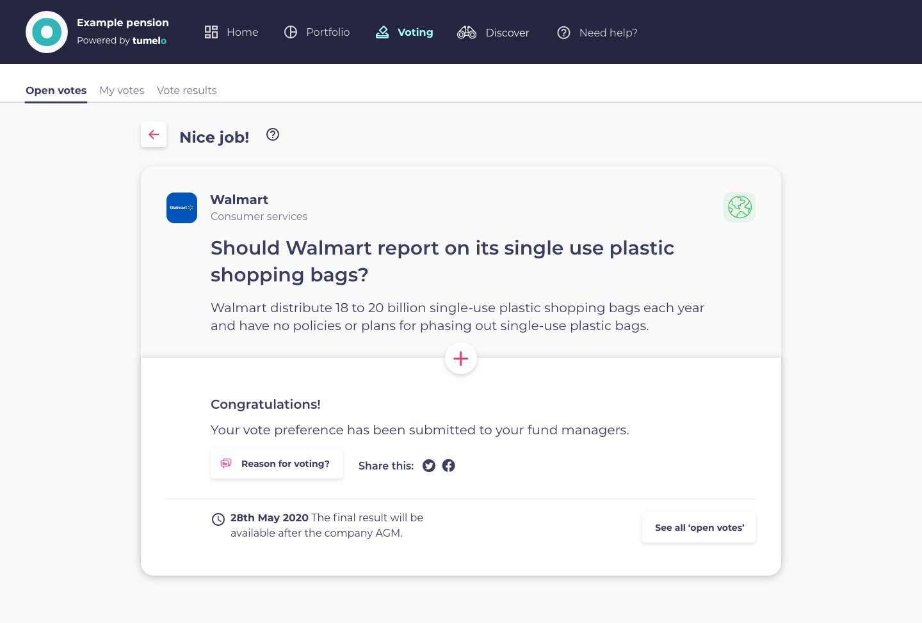Open the Home navigation item
Viewport: 922px width, 623px height.
231,32
